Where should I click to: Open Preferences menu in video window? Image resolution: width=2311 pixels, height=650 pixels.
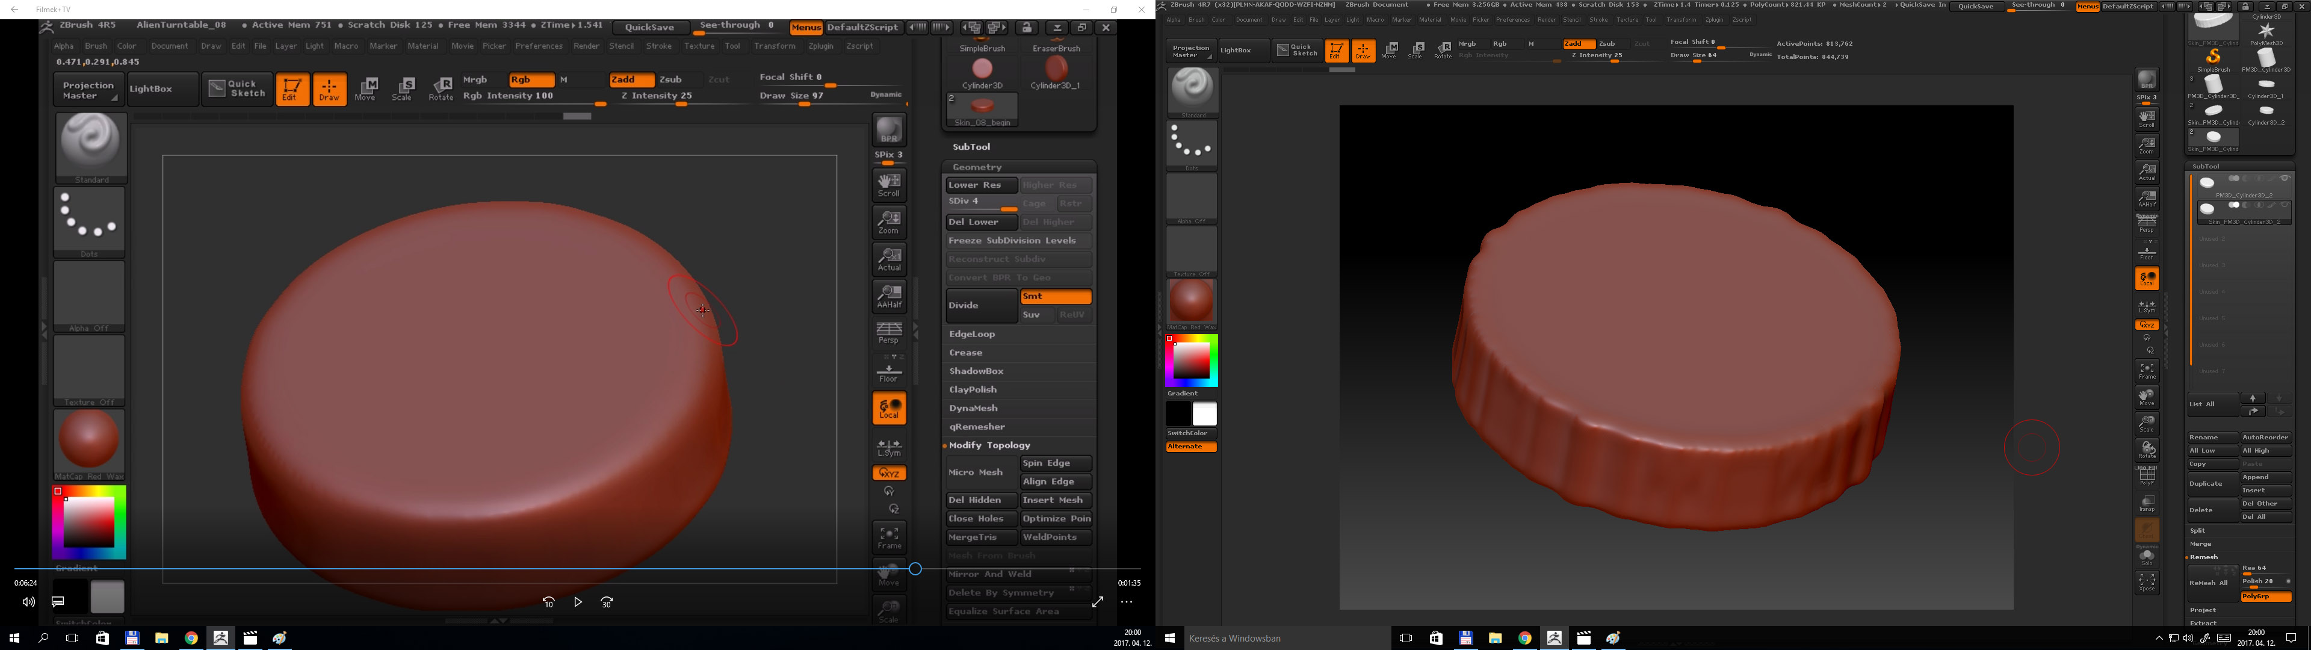(x=539, y=46)
